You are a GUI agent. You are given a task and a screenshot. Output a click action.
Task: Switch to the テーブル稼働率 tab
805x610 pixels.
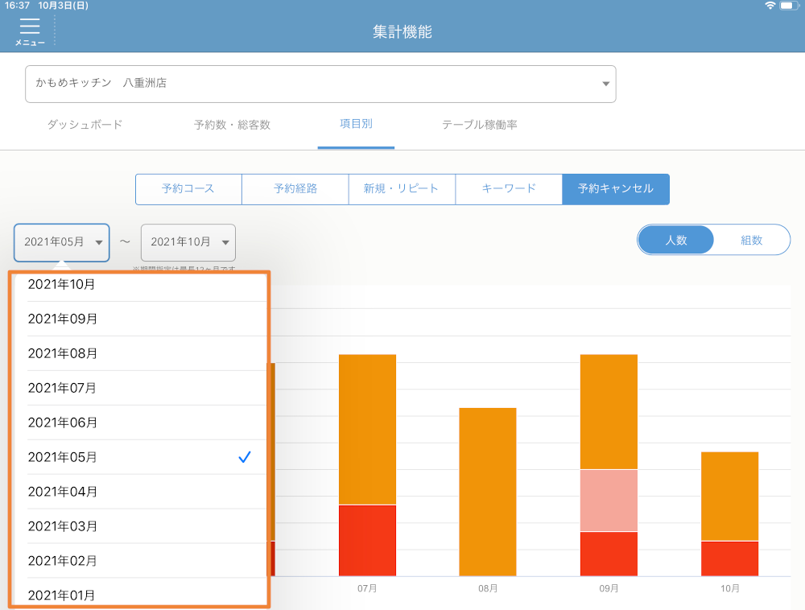tap(479, 126)
